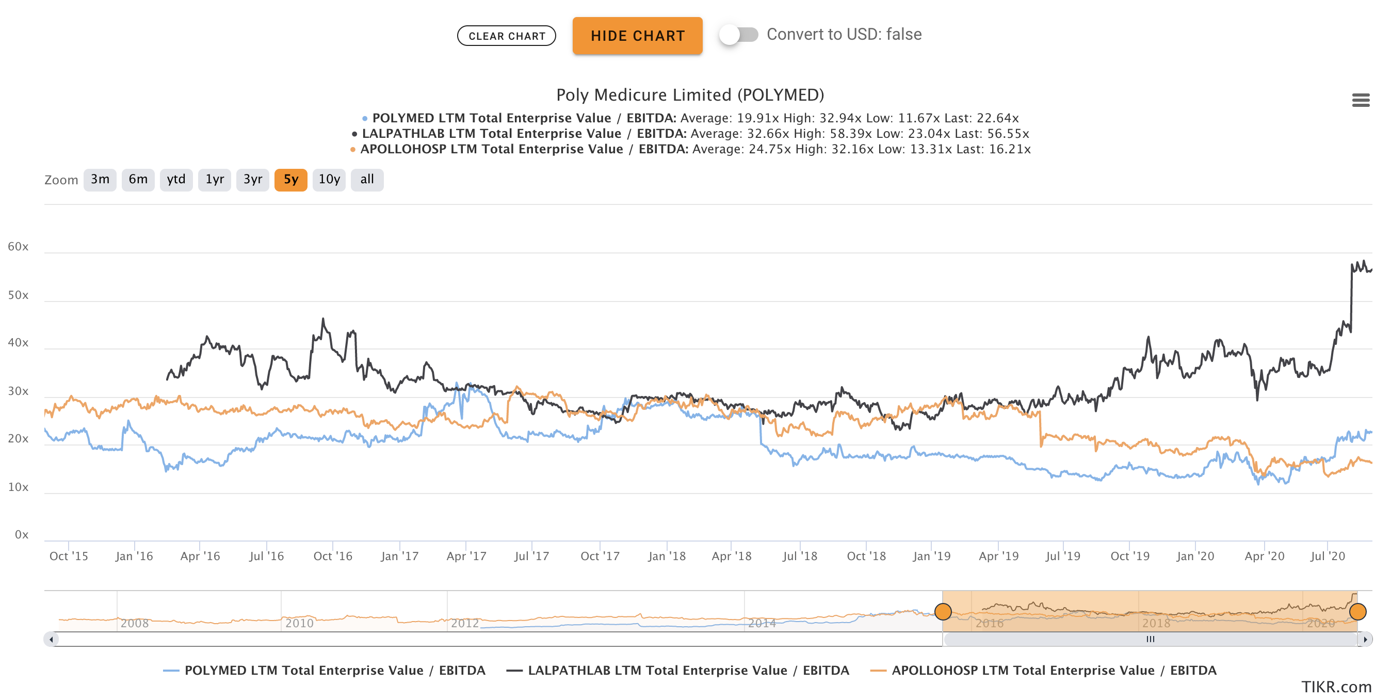The width and height of the screenshot is (1391, 699).
Task: Select the 3m zoom range
Action: point(100,179)
